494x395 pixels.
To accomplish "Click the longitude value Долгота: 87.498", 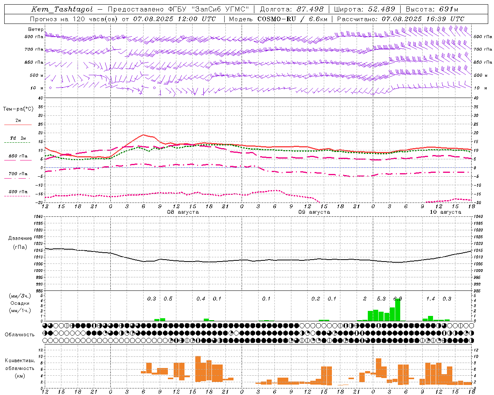I will coord(292,9).
